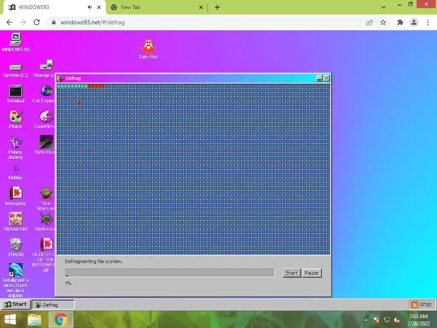
Task: Mute the WINDOWS93 tab audio icon
Action: 90,7
